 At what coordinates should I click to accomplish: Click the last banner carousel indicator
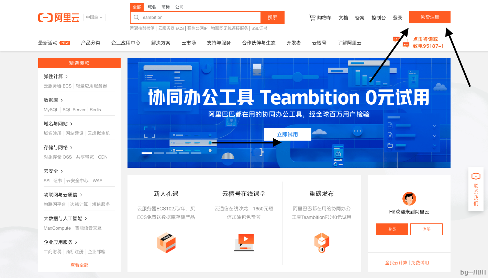[x=196, y=153]
